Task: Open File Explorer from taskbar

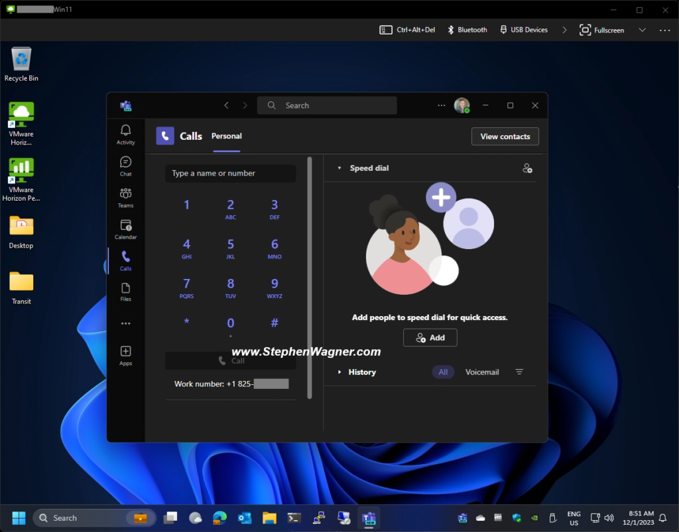Action: pyautogui.click(x=269, y=517)
